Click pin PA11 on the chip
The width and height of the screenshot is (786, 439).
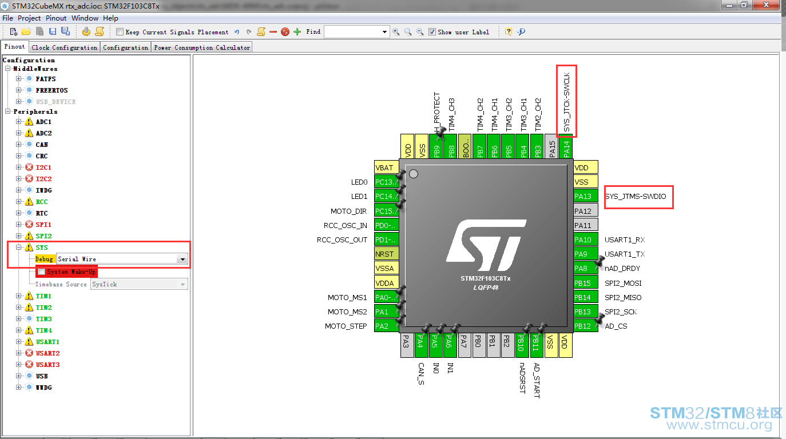click(586, 225)
